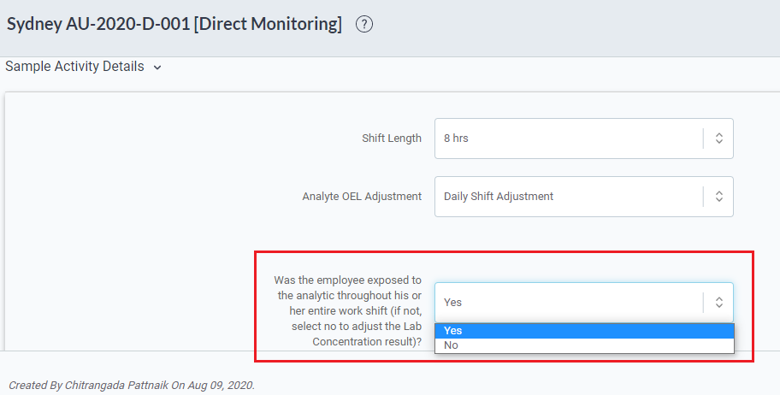Click the Shift Length field label

tap(392, 139)
